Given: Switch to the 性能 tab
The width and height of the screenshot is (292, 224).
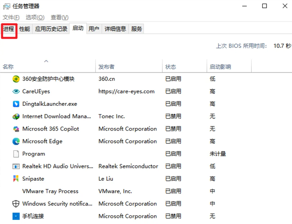Looking at the screenshot, I should [25, 29].
